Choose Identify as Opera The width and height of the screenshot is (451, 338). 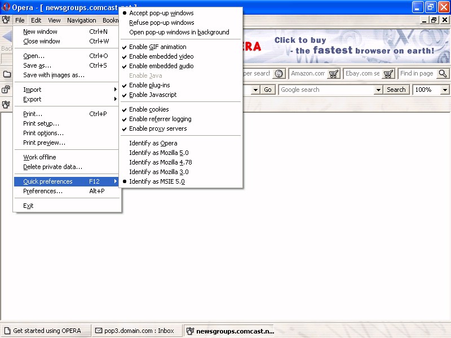click(153, 143)
